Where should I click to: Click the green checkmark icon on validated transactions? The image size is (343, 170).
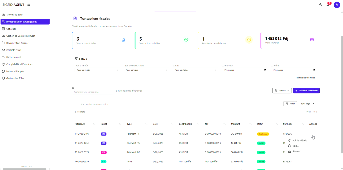click(x=186, y=39)
